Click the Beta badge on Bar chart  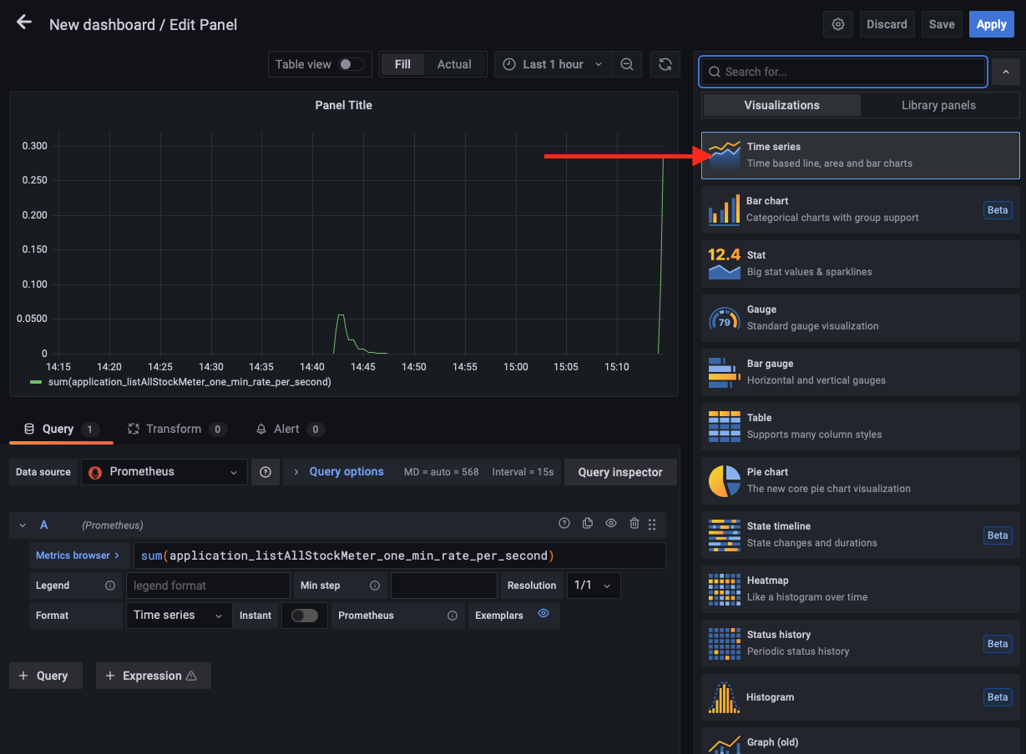[x=998, y=210]
